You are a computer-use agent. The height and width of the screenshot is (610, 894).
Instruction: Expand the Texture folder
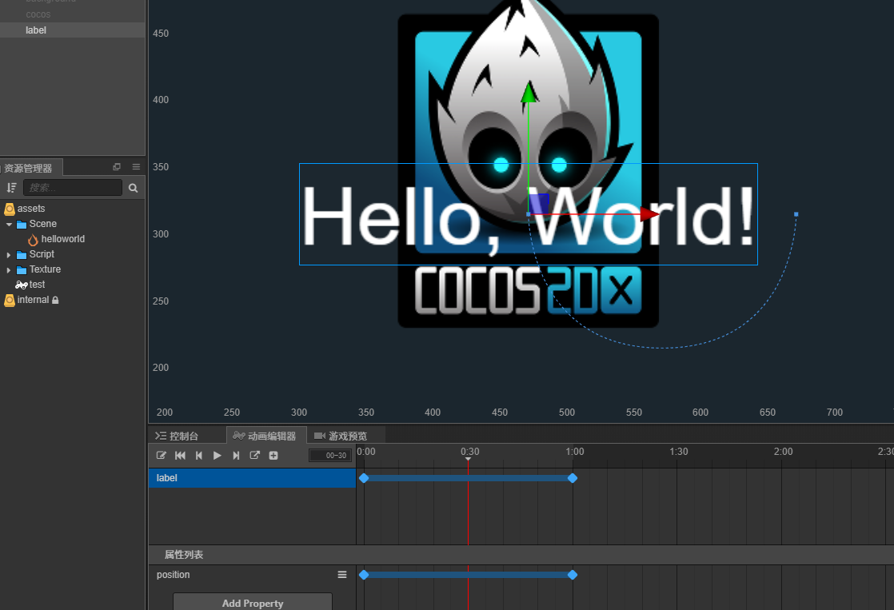coord(9,269)
